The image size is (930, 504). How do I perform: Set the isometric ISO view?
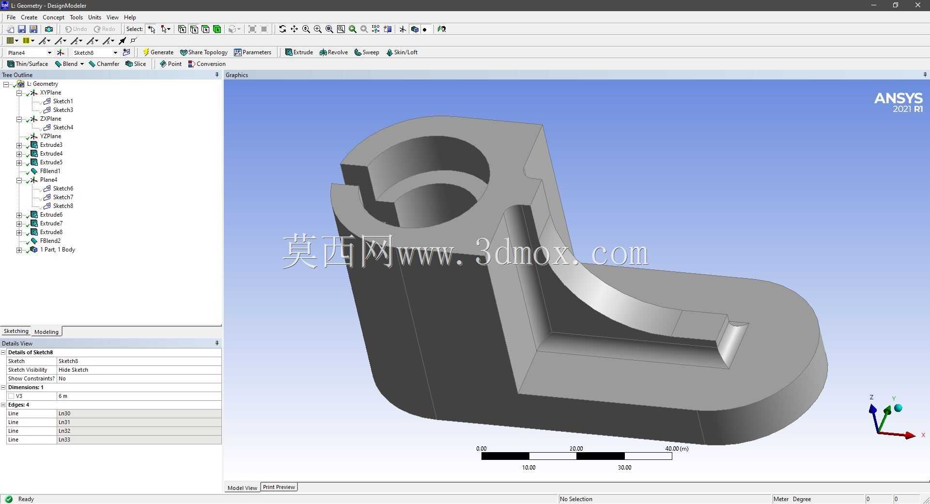[x=375, y=29]
